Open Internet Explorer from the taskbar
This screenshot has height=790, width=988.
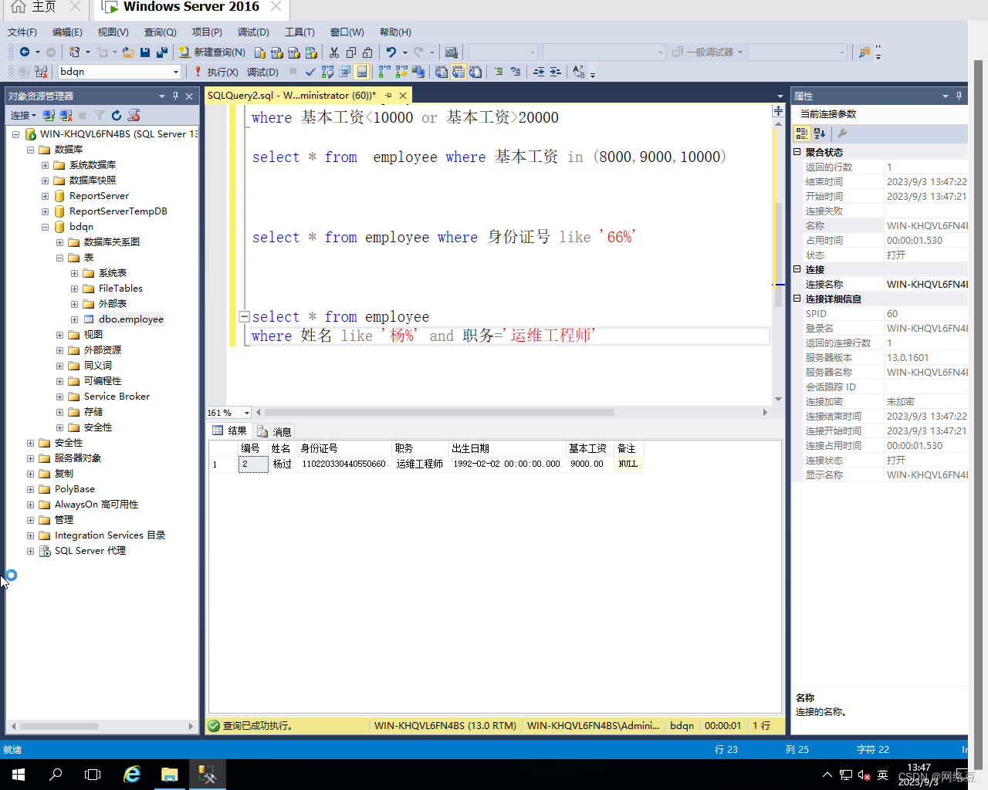132,775
